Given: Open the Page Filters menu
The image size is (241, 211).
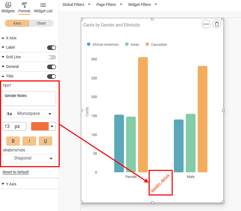Looking at the screenshot, I should 109,5.
